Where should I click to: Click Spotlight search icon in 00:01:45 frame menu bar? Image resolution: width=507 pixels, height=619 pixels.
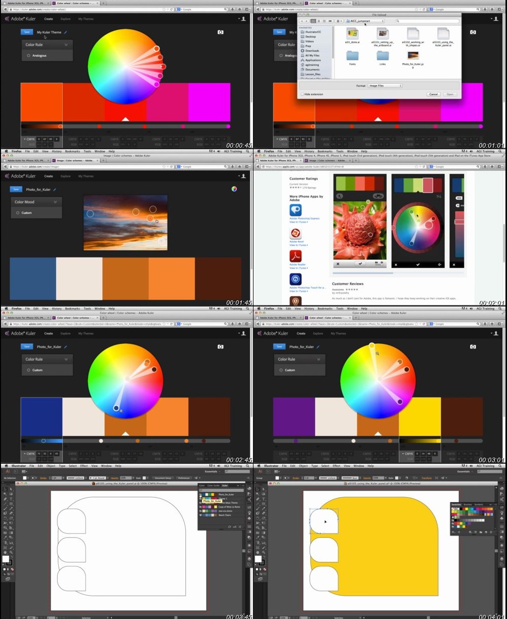pos(248,151)
